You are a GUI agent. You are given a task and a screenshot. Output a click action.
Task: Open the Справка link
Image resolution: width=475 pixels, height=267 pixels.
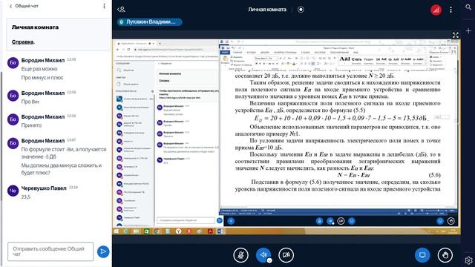pos(23,42)
